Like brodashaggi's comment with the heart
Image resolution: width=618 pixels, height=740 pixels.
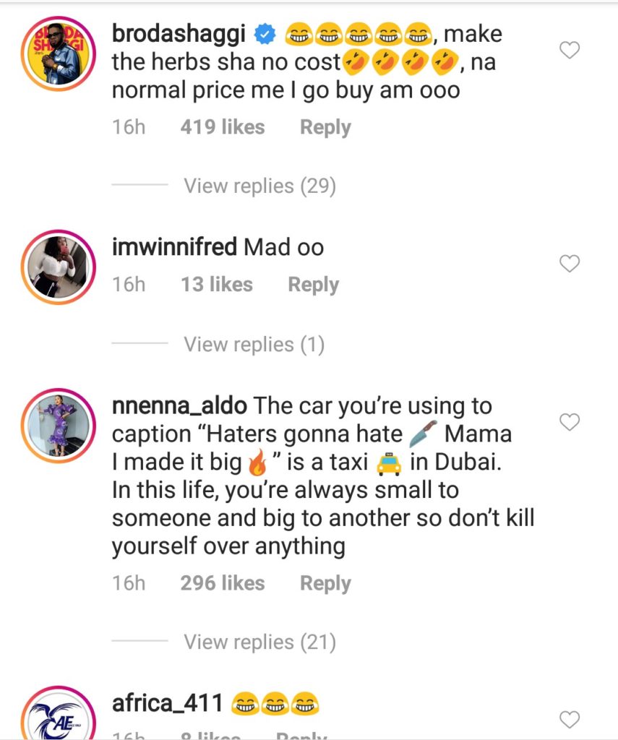coord(570,51)
